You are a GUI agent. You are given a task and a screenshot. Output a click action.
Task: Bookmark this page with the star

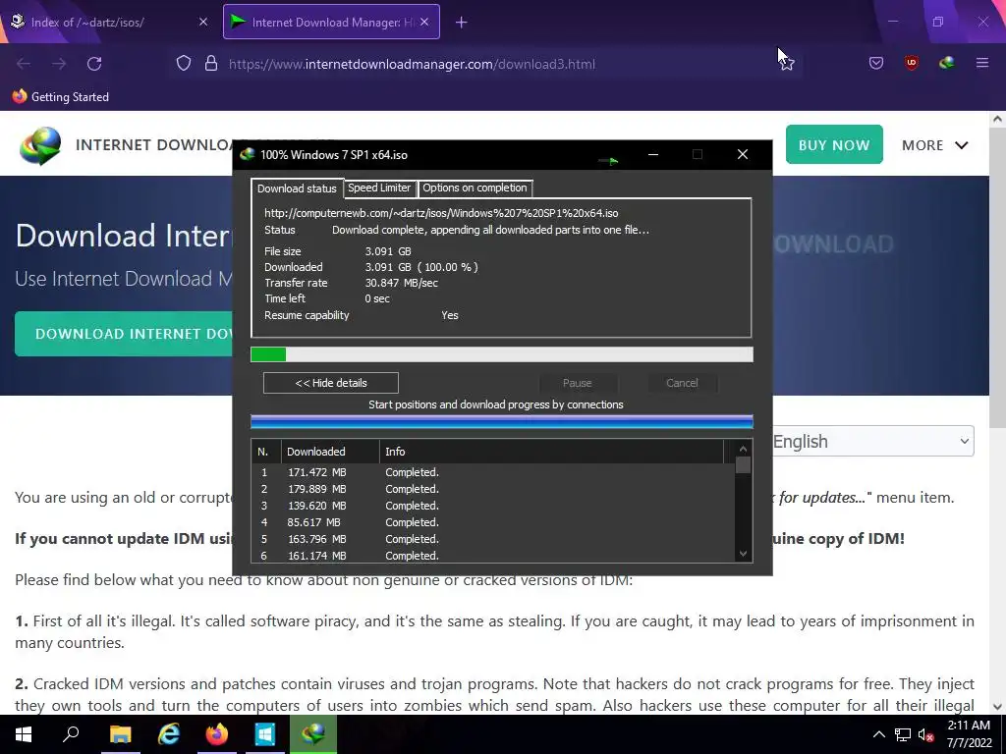[x=787, y=64]
